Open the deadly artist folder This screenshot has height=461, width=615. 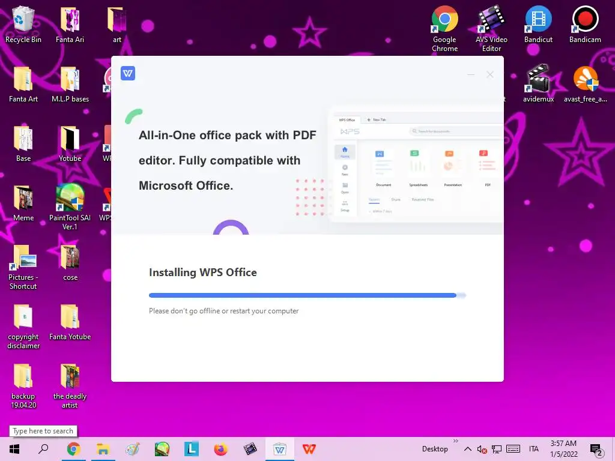[70, 386]
